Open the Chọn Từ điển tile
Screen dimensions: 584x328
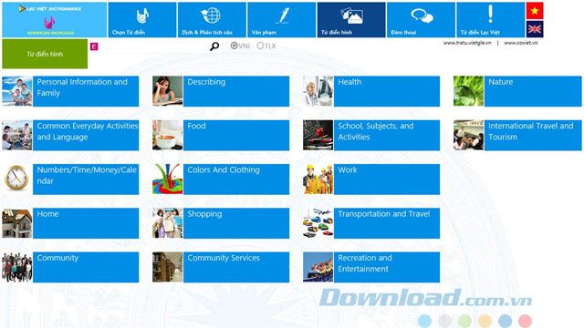point(142,20)
